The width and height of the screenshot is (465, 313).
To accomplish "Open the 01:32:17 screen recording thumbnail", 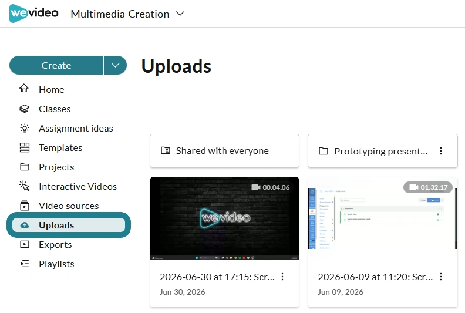I will coord(383,218).
